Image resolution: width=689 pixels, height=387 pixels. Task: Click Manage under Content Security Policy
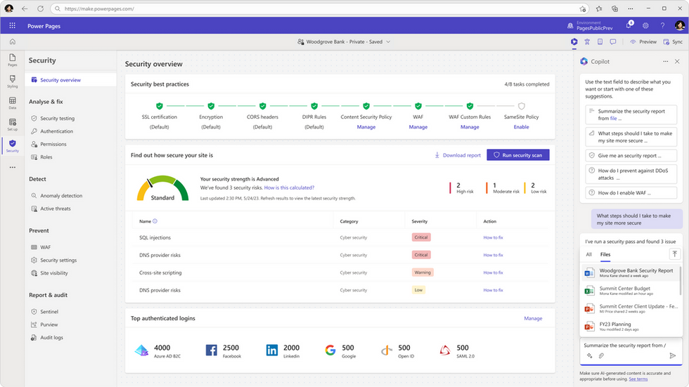click(x=366, y=127)
